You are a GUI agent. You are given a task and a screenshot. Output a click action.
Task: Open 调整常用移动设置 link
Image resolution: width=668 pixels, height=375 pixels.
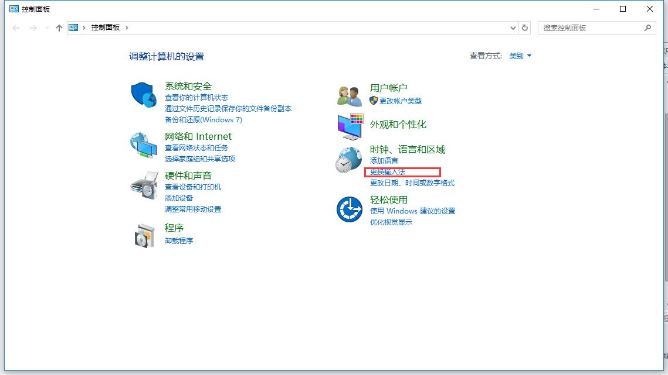tap(193, 209)
